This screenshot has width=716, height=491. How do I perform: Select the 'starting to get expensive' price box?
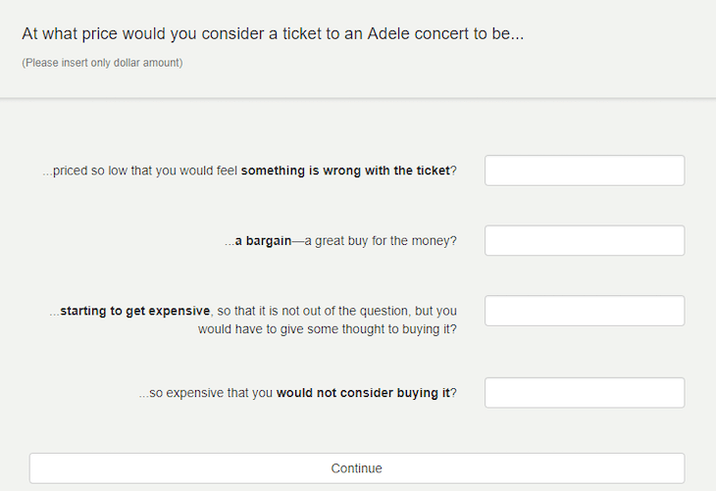tap(585, 311)
